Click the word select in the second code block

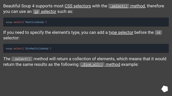click(18, 49)
